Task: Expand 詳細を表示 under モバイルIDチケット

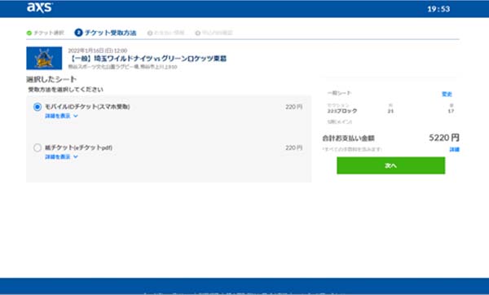Action: (x=61, y=116)
